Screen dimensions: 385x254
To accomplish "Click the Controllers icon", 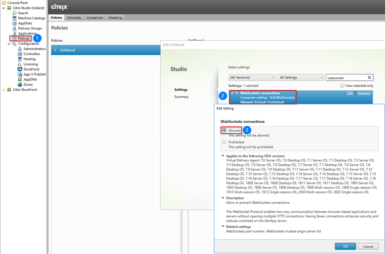I will tap(20, 54).
